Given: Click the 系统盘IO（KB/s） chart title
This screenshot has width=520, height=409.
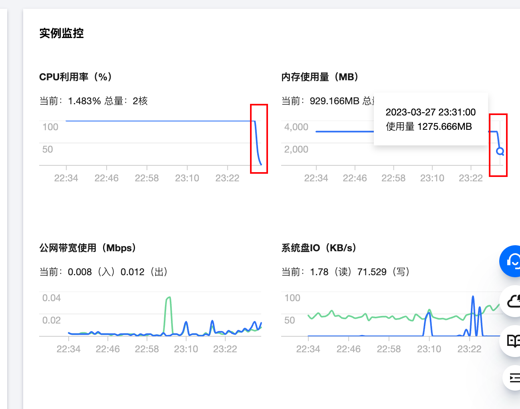Looking at the screenshot, I should coord(319,248).
